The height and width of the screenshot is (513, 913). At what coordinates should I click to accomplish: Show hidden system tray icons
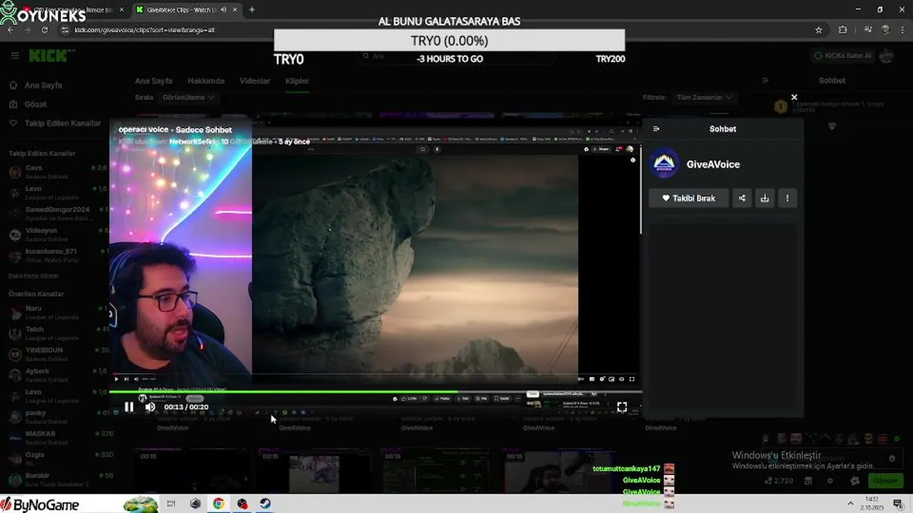click(850, 504)
